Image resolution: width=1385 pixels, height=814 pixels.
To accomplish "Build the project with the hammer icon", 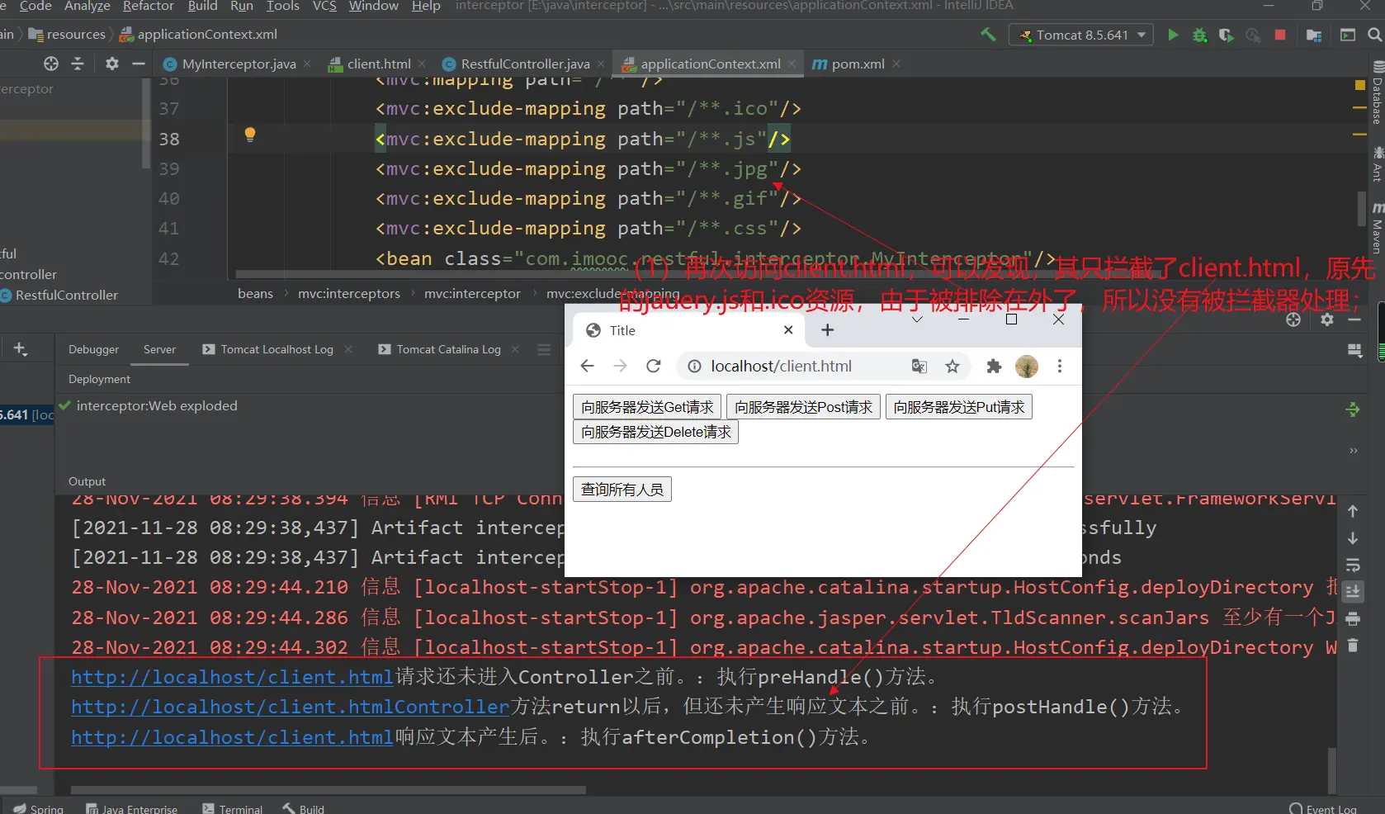I will tap(988, 35).
